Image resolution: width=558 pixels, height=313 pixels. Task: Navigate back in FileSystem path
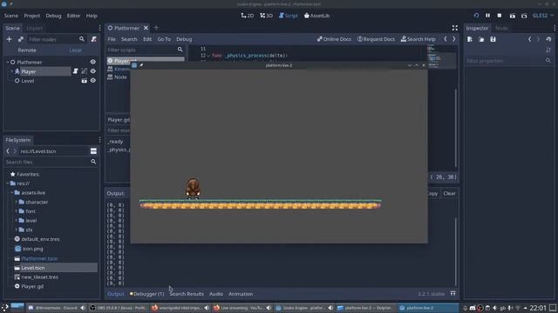[8, 151]
